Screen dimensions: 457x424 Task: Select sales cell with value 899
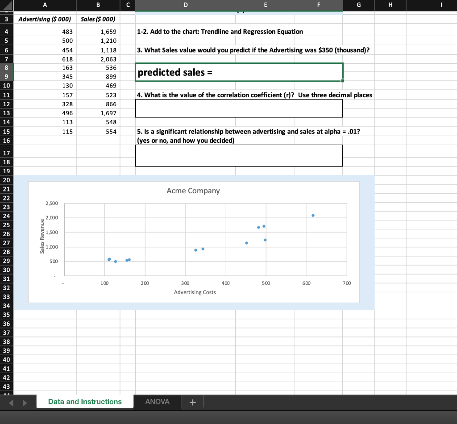98,77
